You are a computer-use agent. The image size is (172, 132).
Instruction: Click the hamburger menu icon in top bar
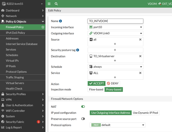pos(49,4)
